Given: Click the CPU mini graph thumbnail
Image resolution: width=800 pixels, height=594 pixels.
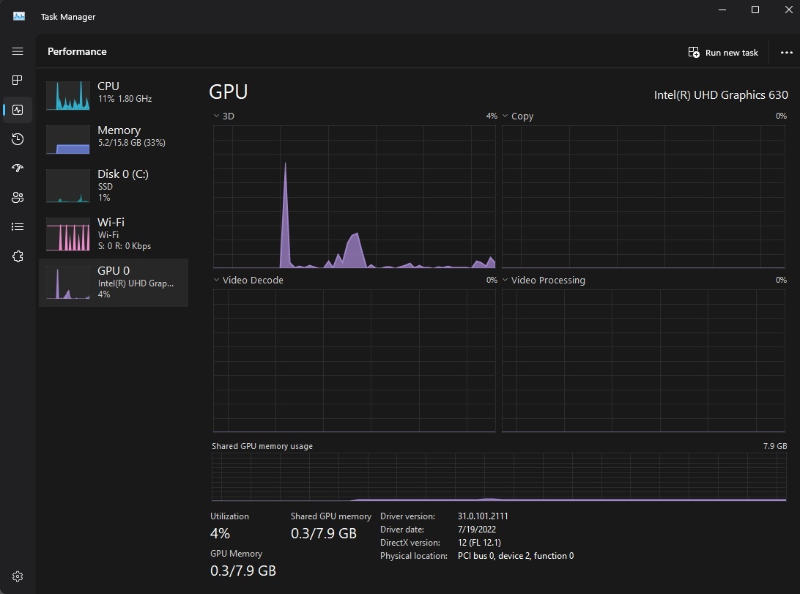Looking at the screenshot, I should [68, 95].
